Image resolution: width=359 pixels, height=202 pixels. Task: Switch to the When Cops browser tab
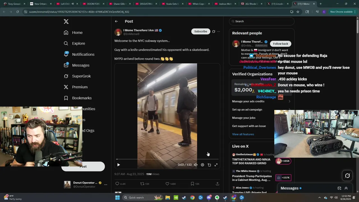click(x=199, y=4)
